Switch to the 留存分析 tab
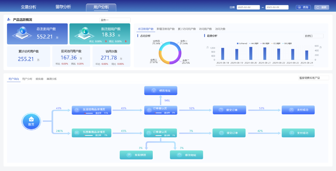 pyautogui.click(x=63, y=7)
